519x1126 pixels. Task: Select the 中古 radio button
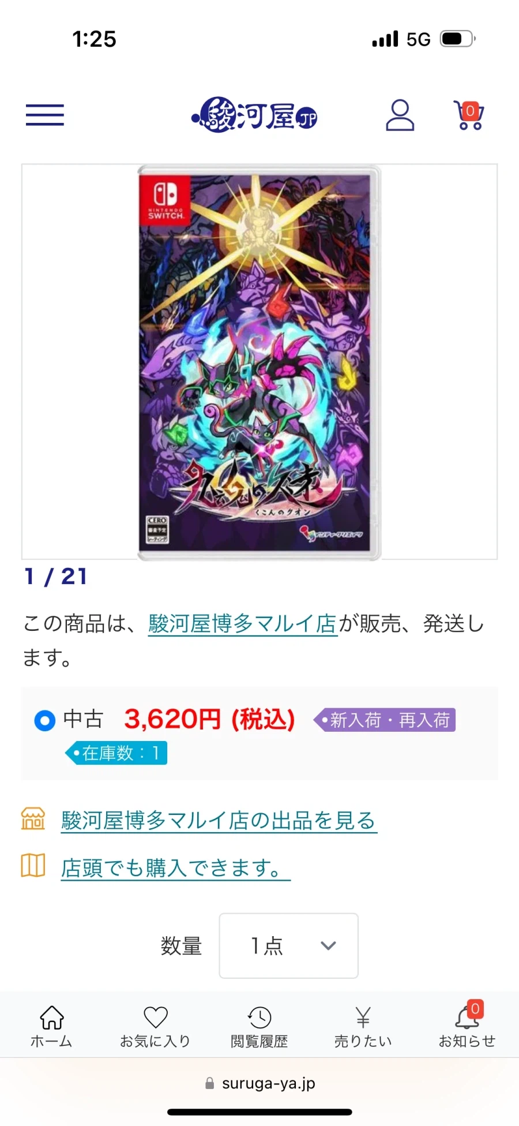tap(45, 720)
